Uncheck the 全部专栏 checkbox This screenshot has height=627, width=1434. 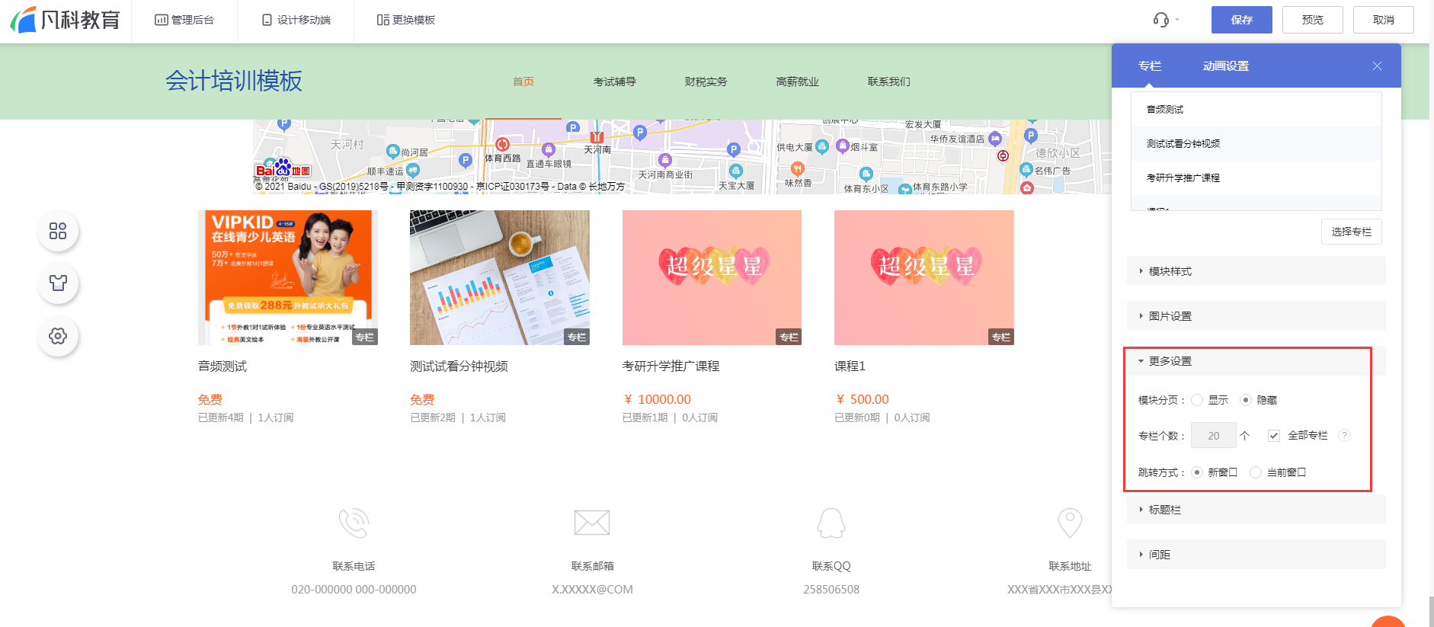click(1274, 436)
